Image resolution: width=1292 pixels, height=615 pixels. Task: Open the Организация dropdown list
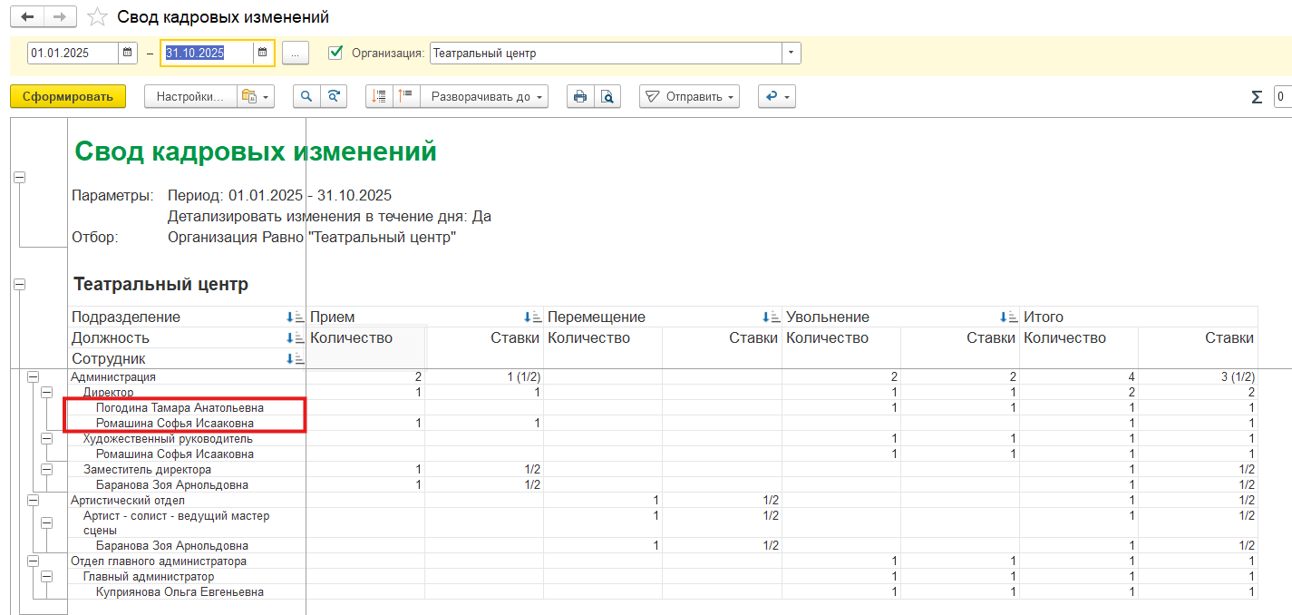(x=792, y=53)
